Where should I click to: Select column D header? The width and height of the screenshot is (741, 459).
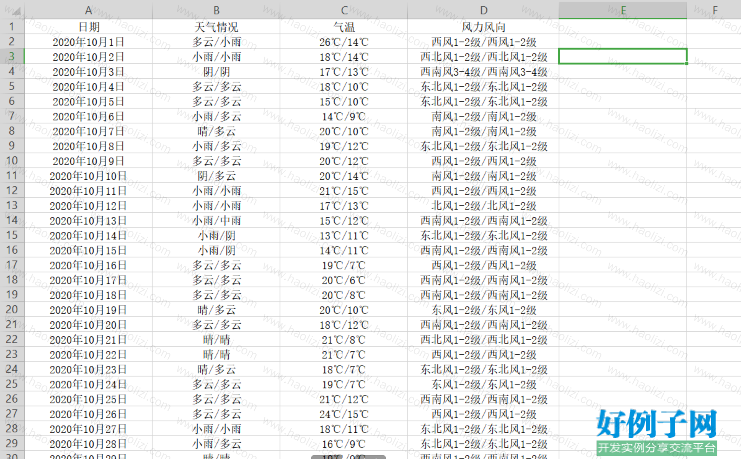click(483, 10)
